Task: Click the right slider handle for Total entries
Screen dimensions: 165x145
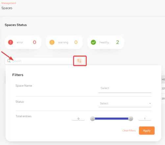Action: [x=130, y=118]
